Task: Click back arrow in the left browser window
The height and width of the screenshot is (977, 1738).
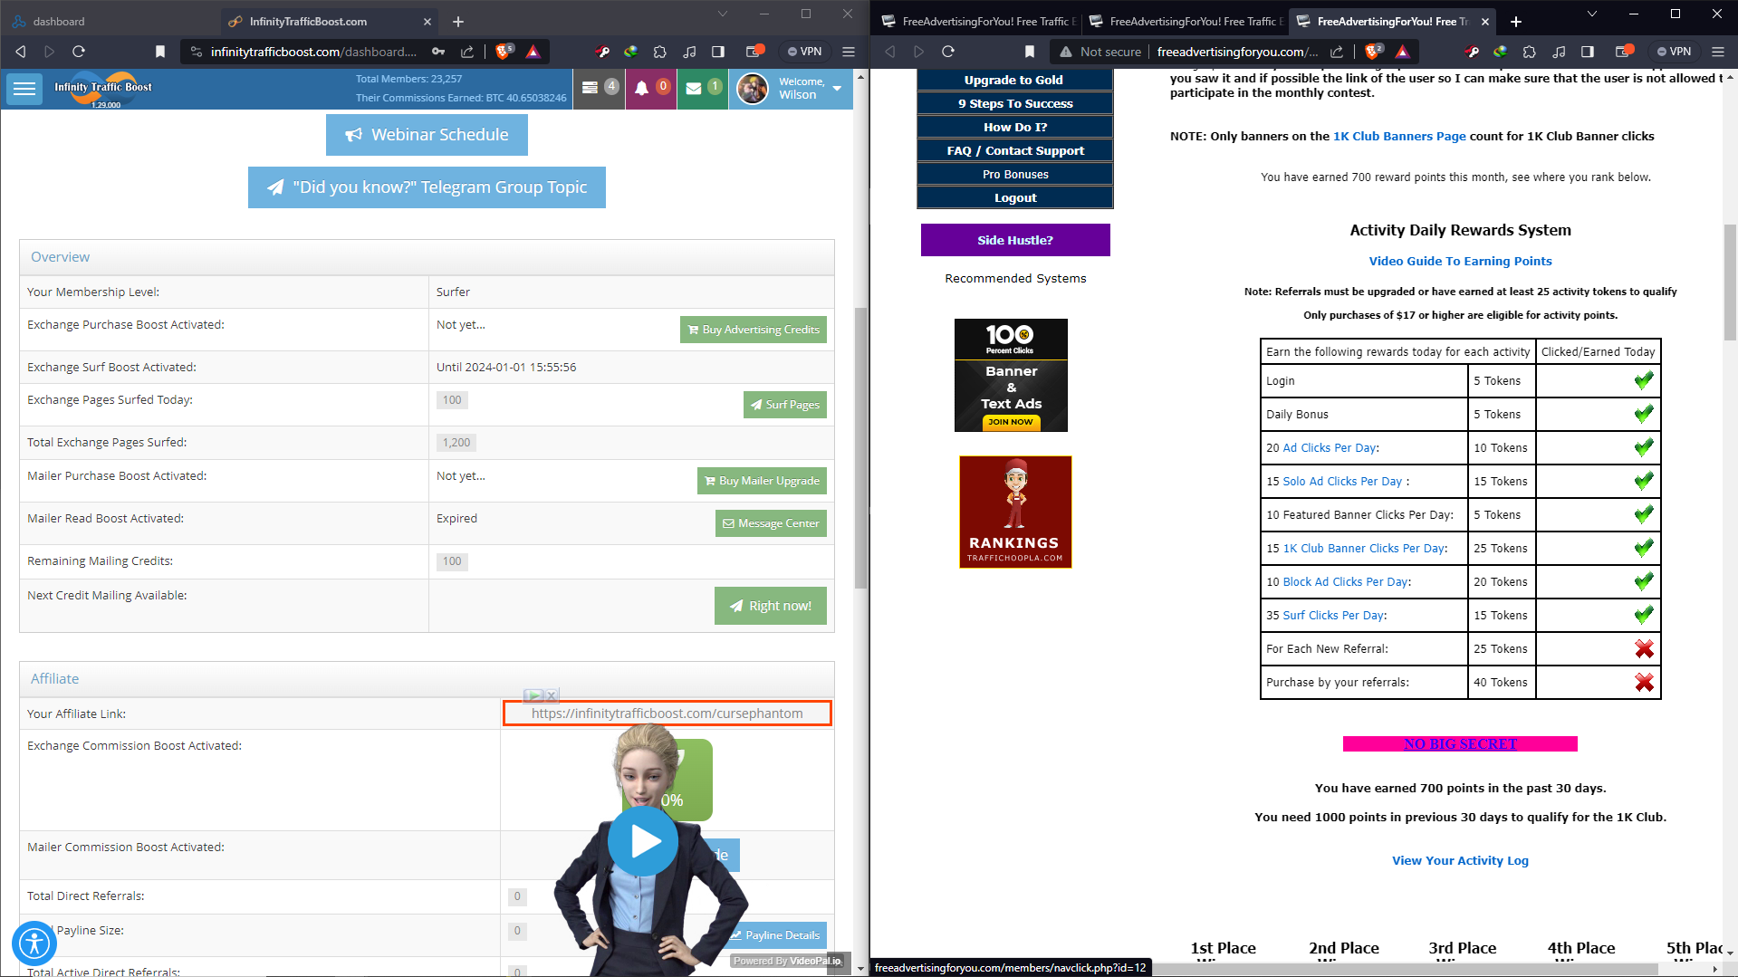Action: 20,52
